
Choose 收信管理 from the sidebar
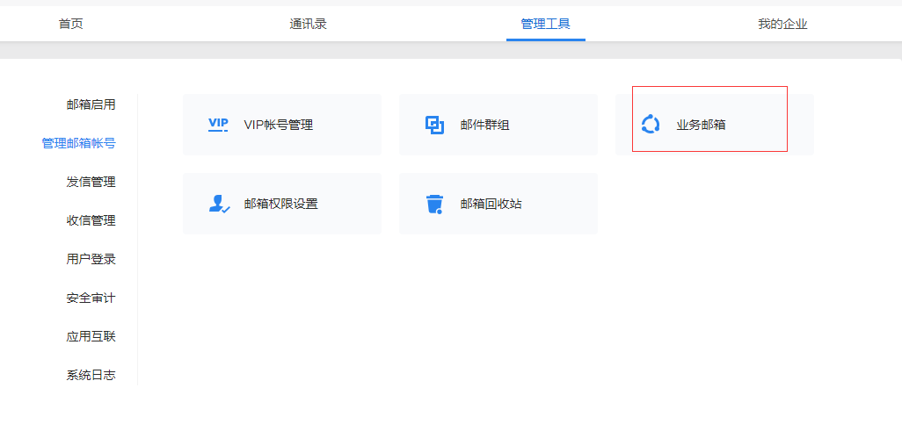91,220
